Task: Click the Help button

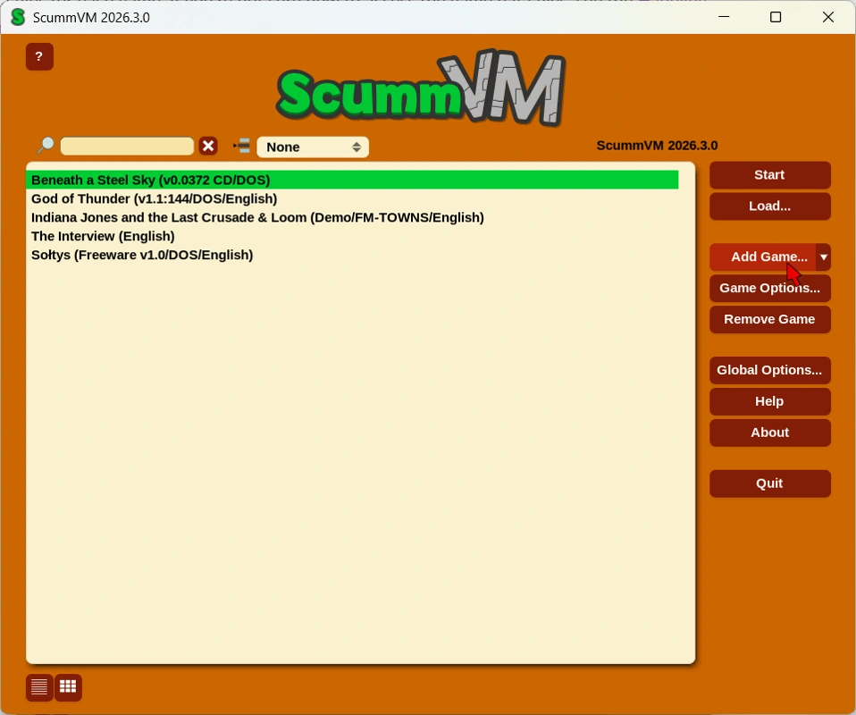Action: click(x=769, y=401)
